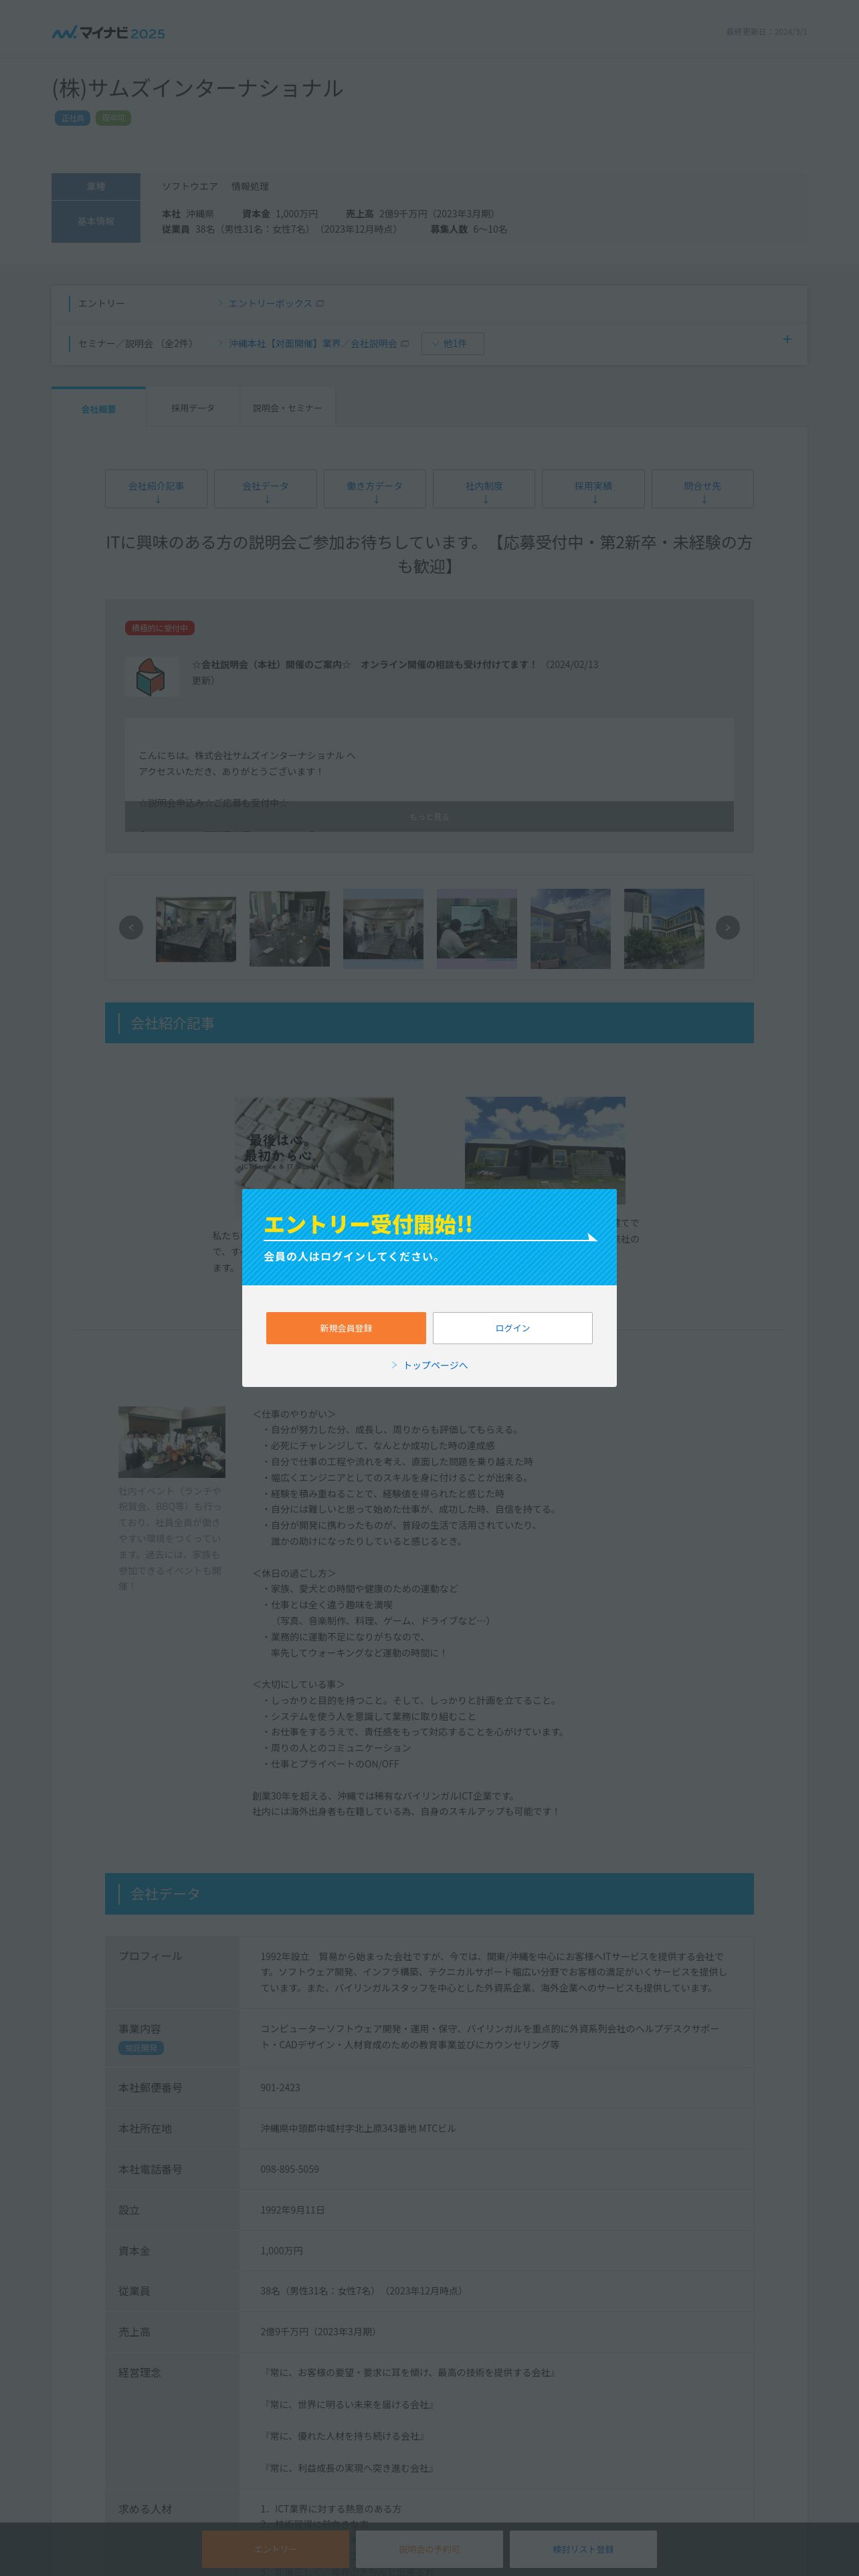Jump to 問合せ先 section anchor

(702, 489)
